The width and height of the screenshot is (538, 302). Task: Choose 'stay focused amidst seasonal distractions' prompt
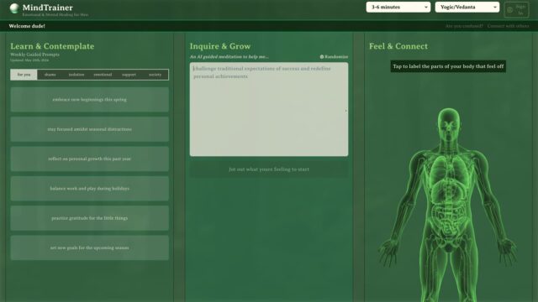[x=90, y=129]
